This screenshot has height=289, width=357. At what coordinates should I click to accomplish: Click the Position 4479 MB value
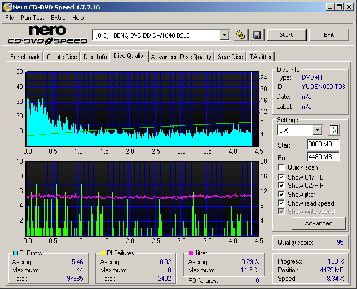click(x=332, y=270)
